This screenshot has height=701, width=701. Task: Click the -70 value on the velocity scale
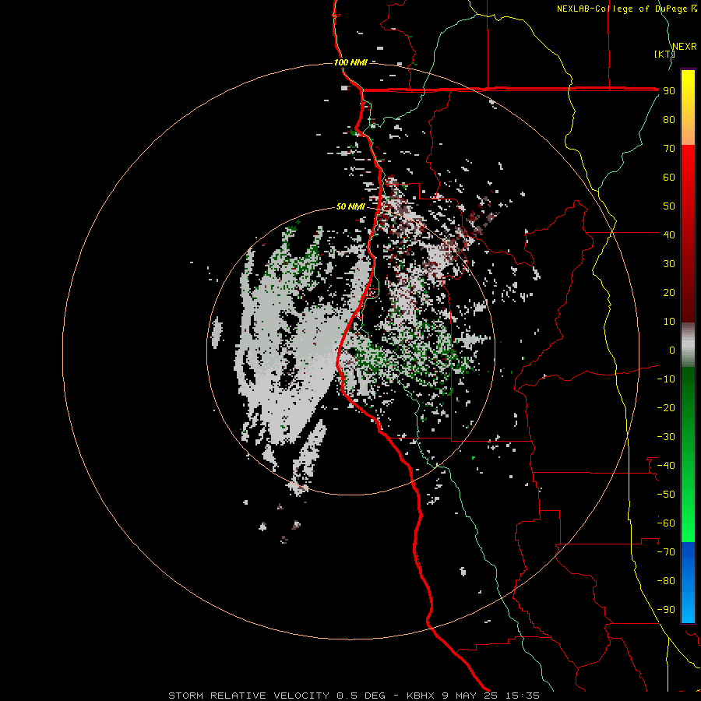(x=666, y=552)
